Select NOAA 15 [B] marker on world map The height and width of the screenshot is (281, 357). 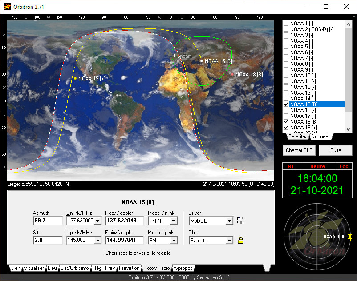pos(202,61)
